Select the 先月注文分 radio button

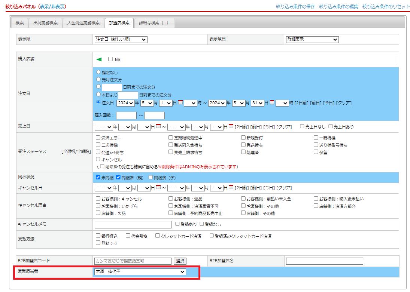[x=98, y=79]
